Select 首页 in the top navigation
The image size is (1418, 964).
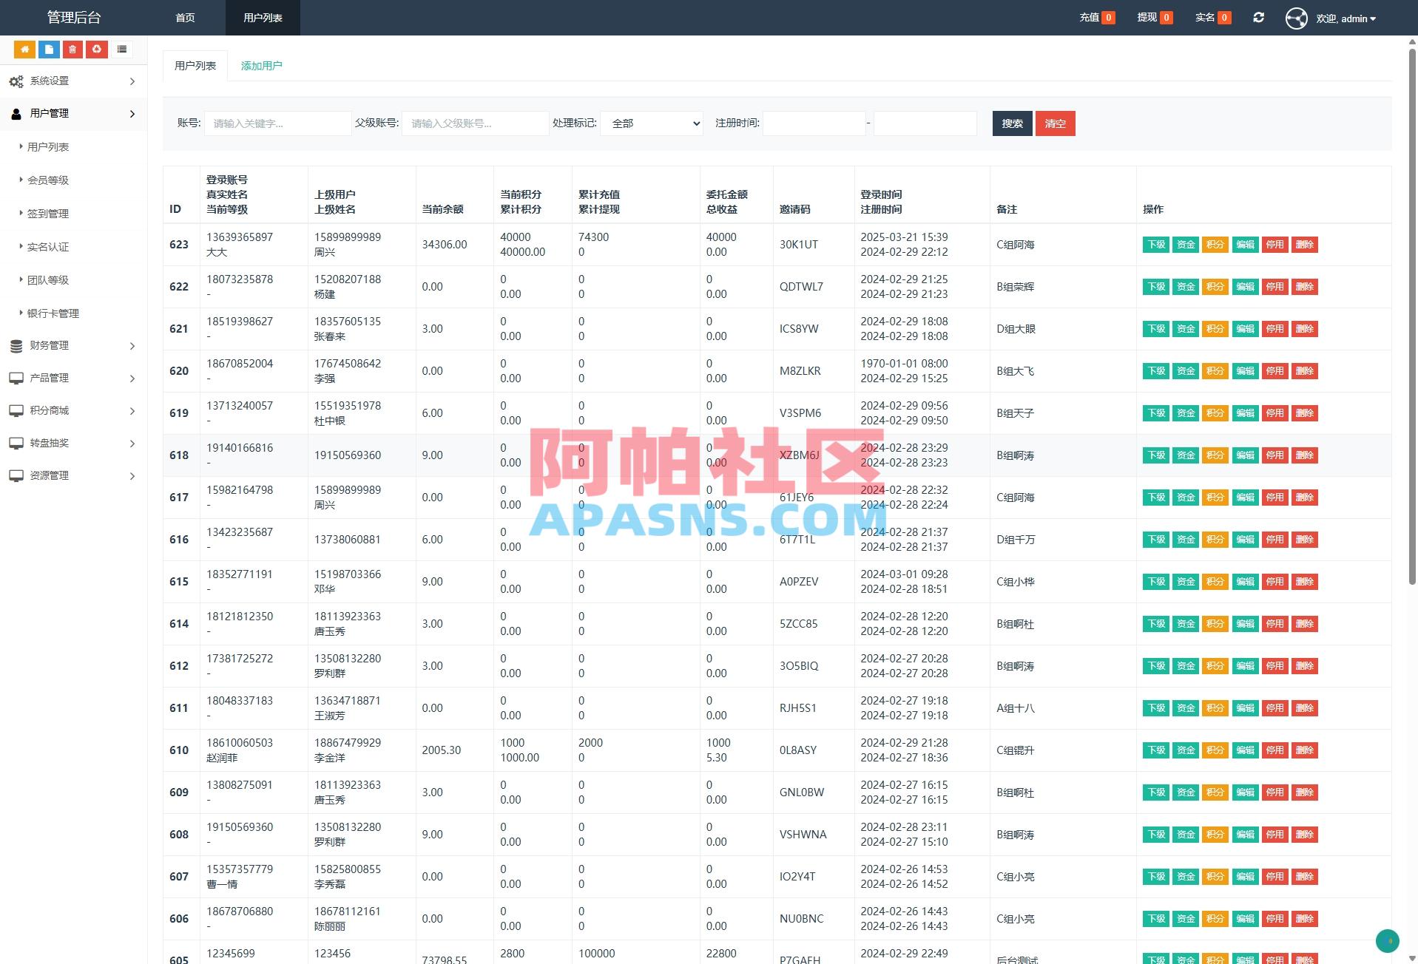[185, 17]
